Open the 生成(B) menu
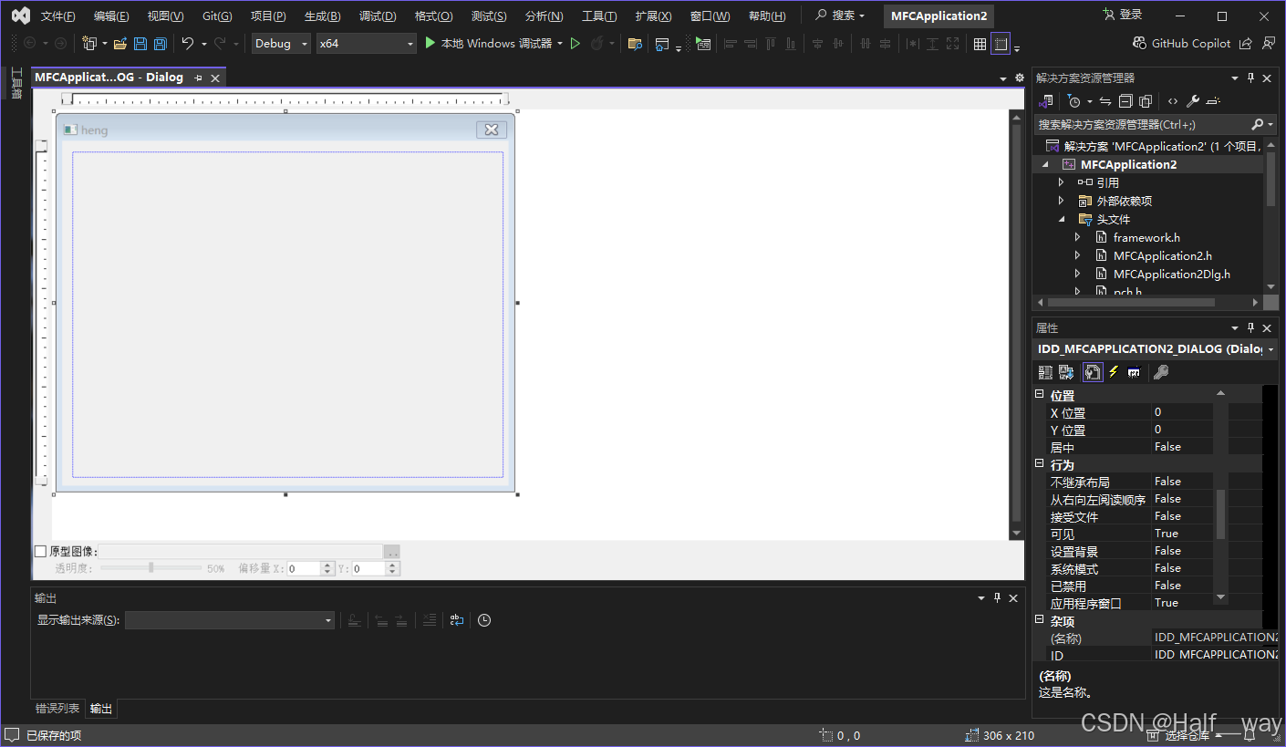The width and height of the screenshot is (1286, 747). [322, 16]
